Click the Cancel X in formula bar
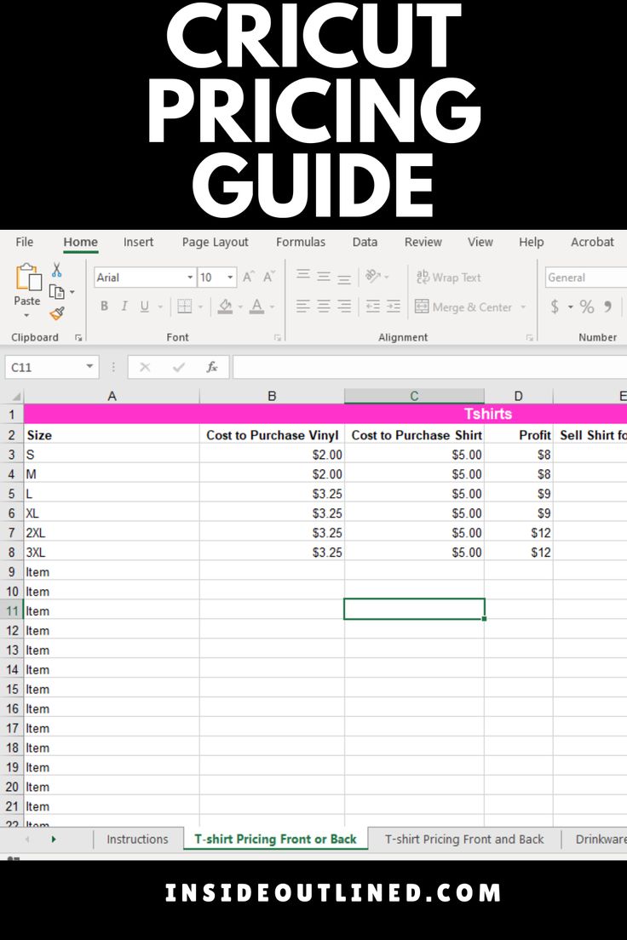The image size is (627, 940). 145,367
